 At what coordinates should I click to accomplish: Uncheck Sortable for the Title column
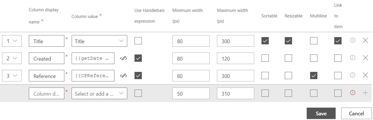pos(265,41)
